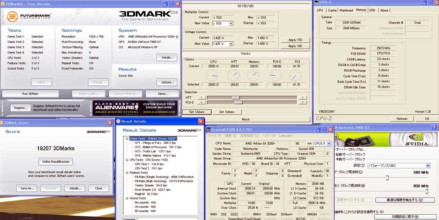Viewport: 439px width, 220px height.
Task: Click the Apply VID button
Action: 295,46
